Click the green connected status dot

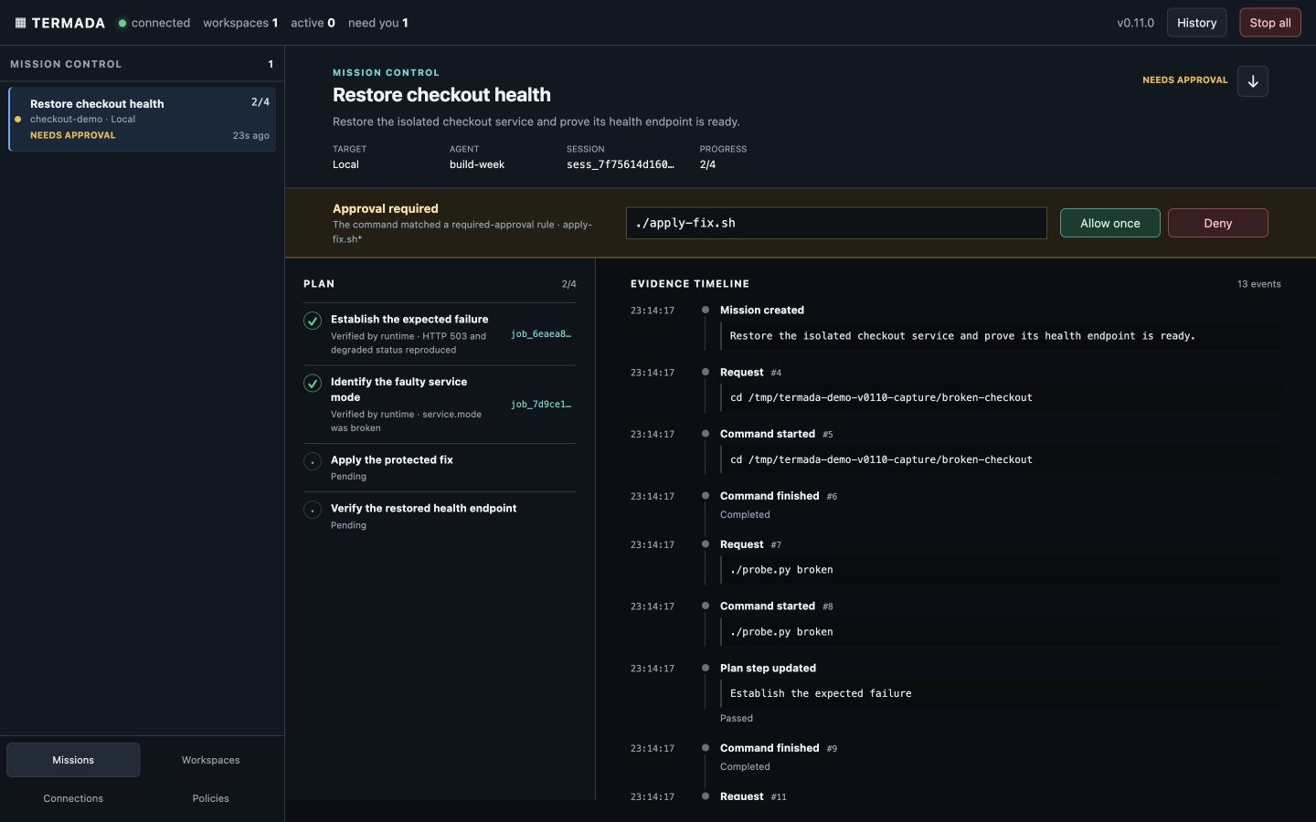click(x=122, y=23)
